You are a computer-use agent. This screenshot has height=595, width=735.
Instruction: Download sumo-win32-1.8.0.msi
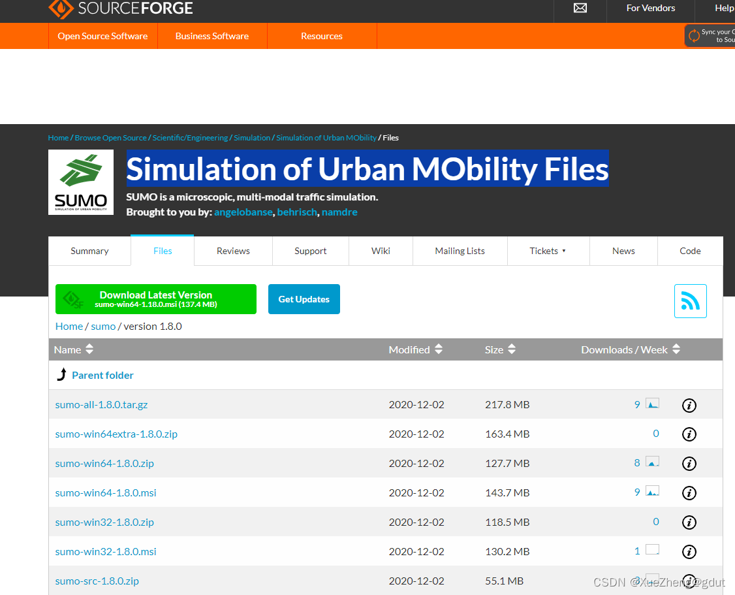(106, 551)
